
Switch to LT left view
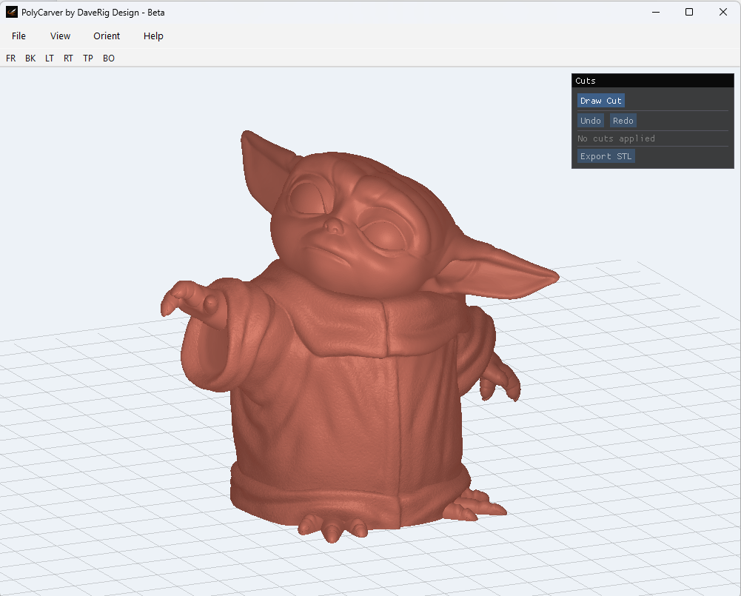(49, 58)
